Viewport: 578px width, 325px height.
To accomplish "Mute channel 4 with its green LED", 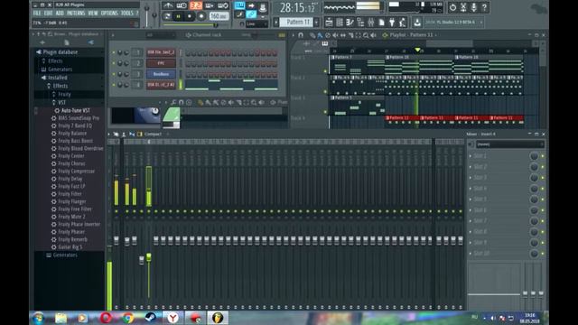I will click(x=114, y=85).
